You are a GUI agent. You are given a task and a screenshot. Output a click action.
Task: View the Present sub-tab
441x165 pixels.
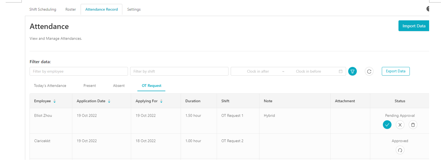[90, 85]
